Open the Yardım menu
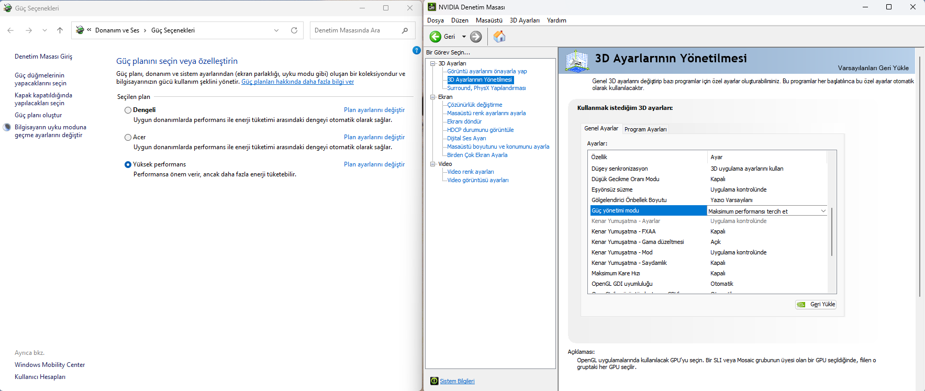Image resolution: width=925 pixels, height=391 pixels. coord(556,20)
